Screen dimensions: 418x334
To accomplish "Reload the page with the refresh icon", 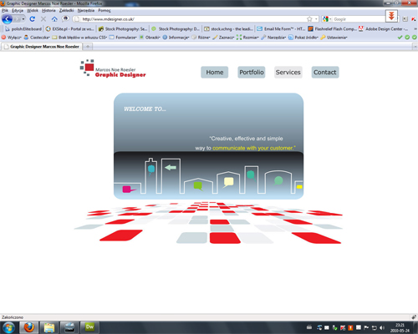I will [x=32, y=19].
